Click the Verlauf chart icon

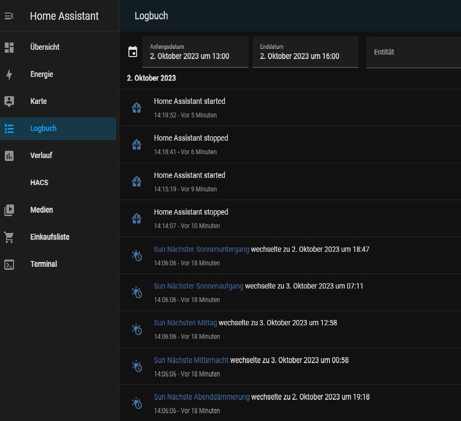(9, 156)
